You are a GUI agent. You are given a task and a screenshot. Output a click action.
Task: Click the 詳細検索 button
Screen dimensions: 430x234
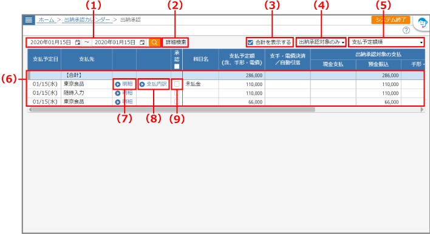coord(176,42)
